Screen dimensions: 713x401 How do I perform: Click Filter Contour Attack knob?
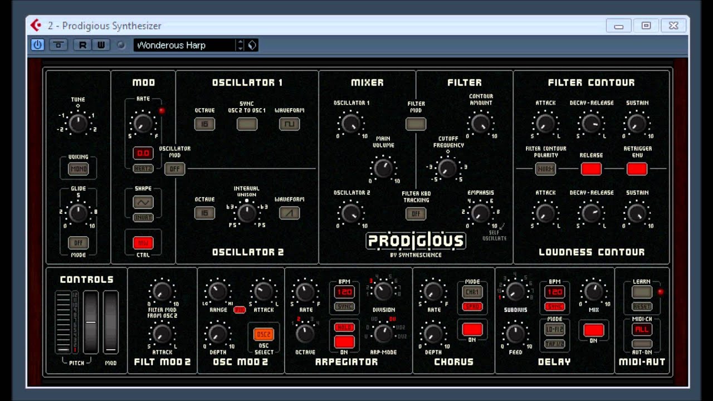coord(545,123)
